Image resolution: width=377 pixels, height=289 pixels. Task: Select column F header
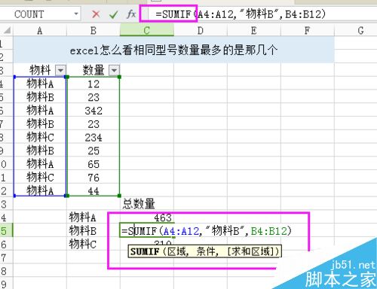(307, 30)
